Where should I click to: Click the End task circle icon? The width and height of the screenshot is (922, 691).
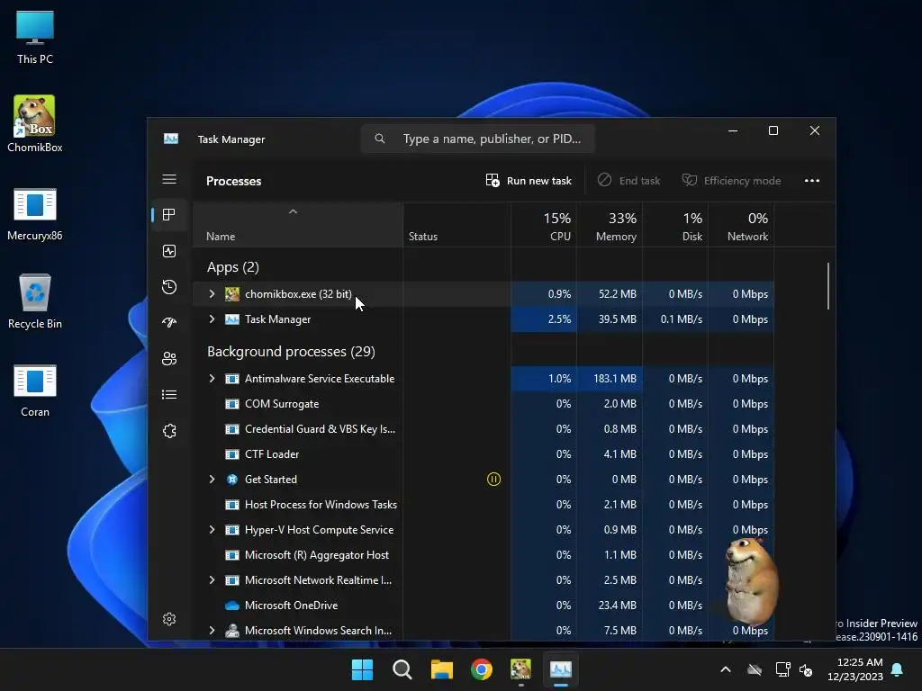click(604, 180)
